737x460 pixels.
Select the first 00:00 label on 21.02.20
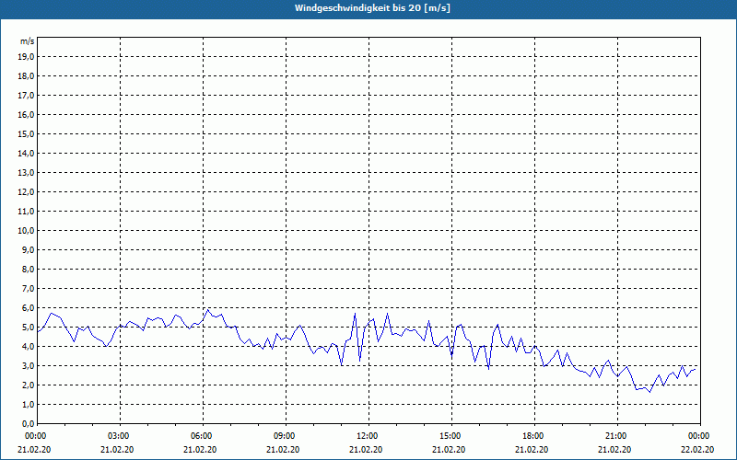tap(35, 436)
